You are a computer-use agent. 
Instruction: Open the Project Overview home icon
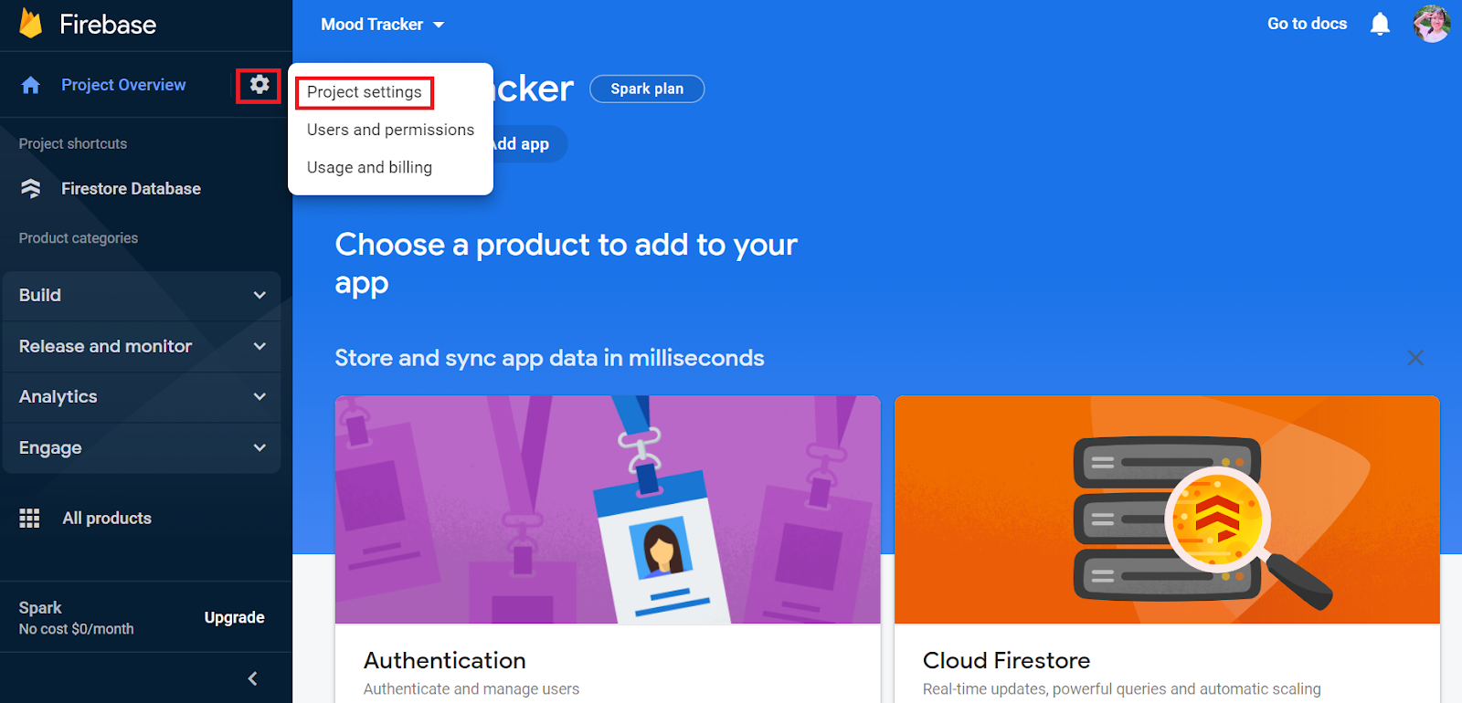[x=30, y=84]
